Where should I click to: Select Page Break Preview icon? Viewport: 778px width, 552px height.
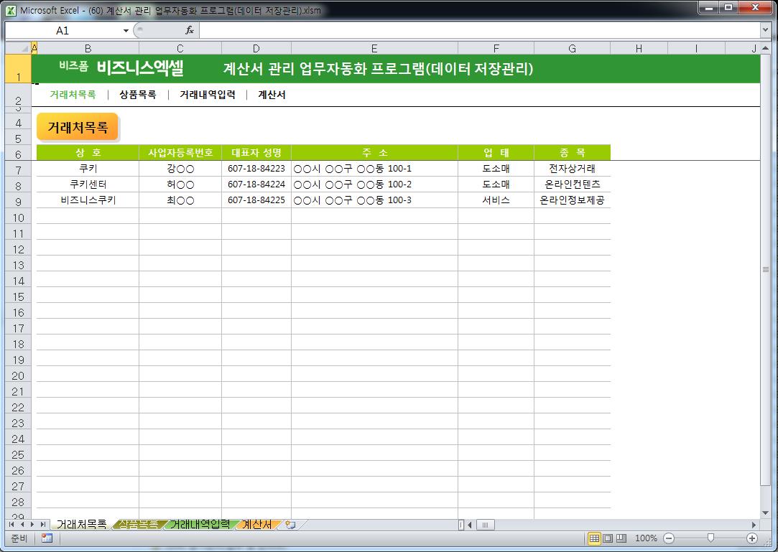click(621, 538)
